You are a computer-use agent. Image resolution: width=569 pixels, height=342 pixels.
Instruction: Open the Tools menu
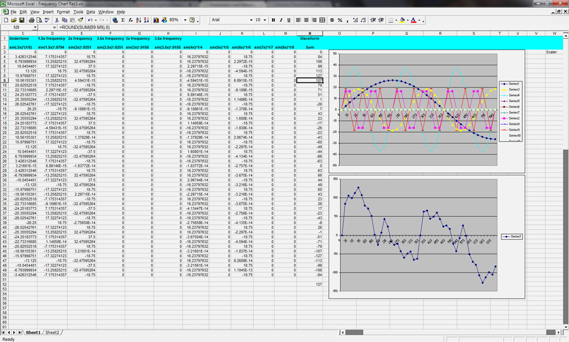click(x=78, y=12)
